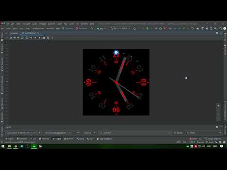The image size is (227, 170).
Task: Click the Search Everywhere magnifier icon
Action: click(220, 28)
